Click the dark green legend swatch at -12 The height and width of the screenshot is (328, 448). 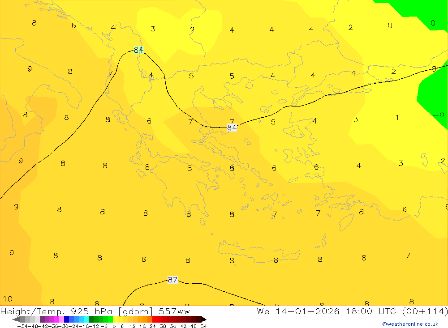tap(91, 319)
